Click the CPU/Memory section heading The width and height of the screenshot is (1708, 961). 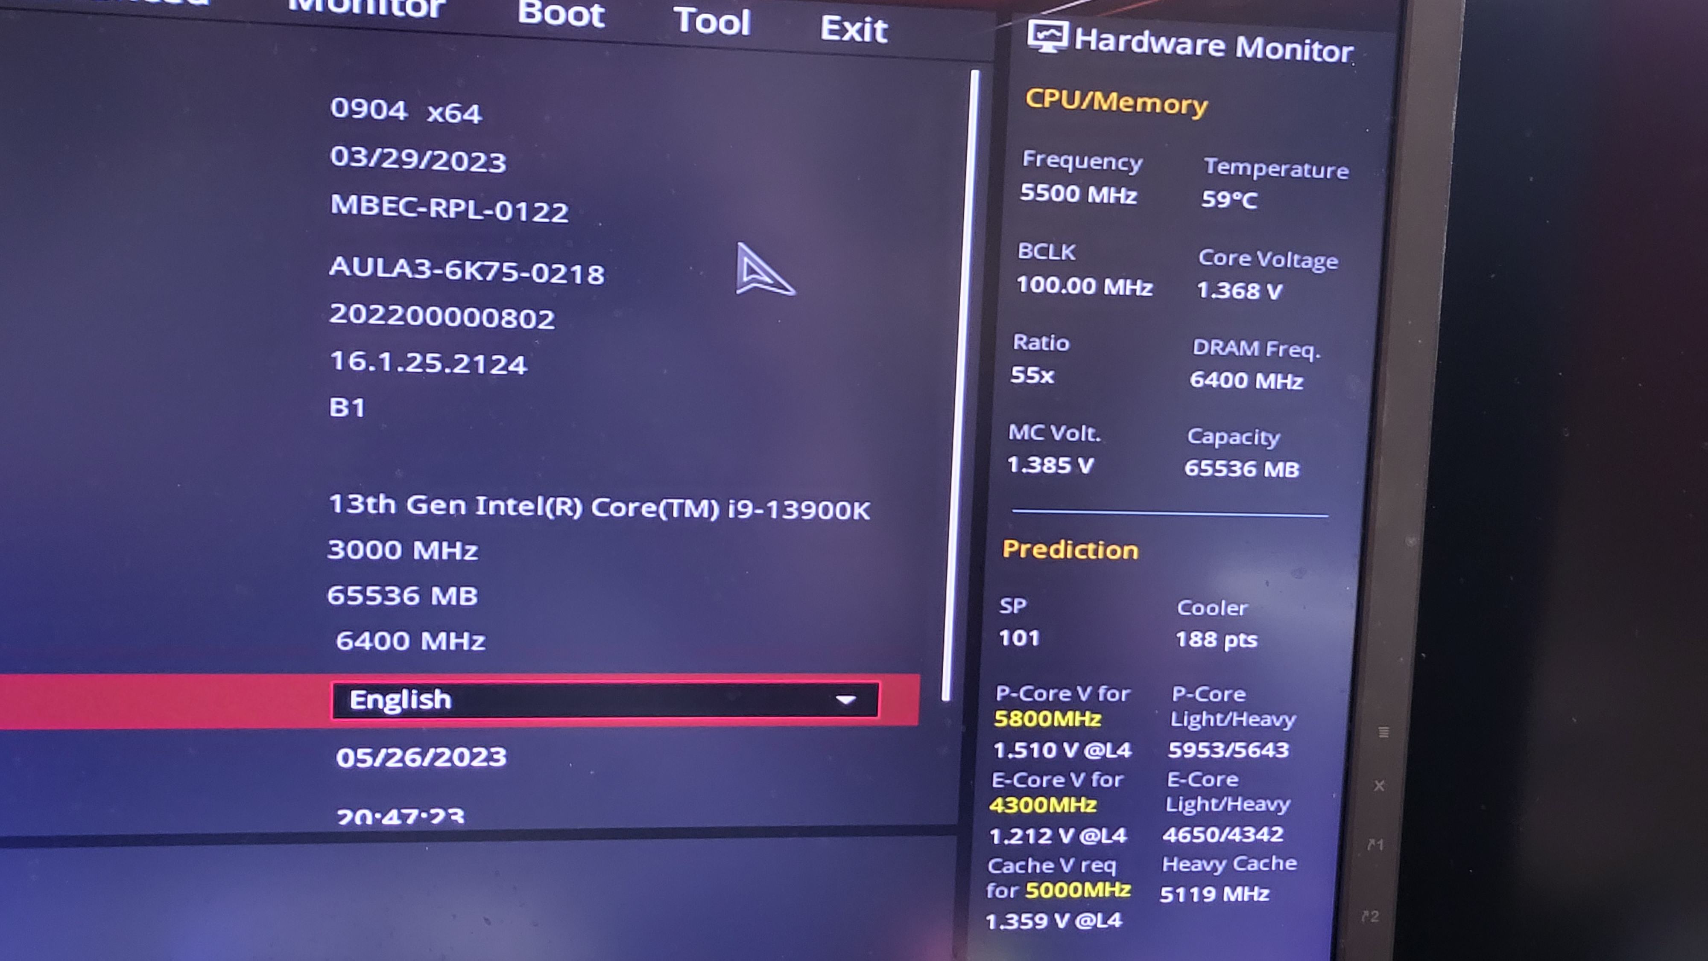1116,103
